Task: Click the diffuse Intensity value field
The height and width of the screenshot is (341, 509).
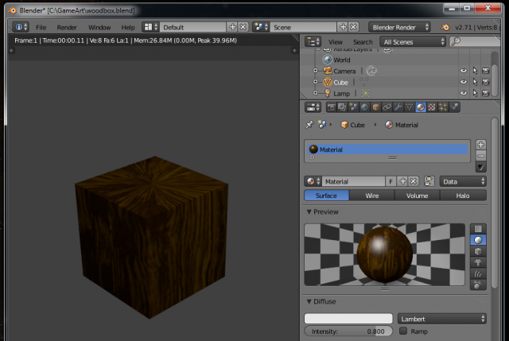Action: [348, 331]
